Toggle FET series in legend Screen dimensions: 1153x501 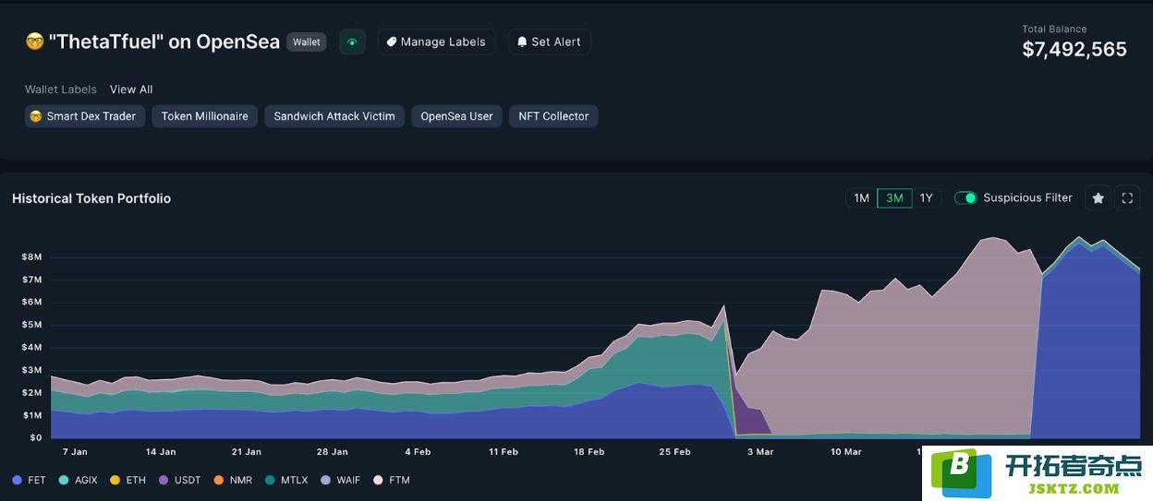pyautogui.click(x=29, y=480)
